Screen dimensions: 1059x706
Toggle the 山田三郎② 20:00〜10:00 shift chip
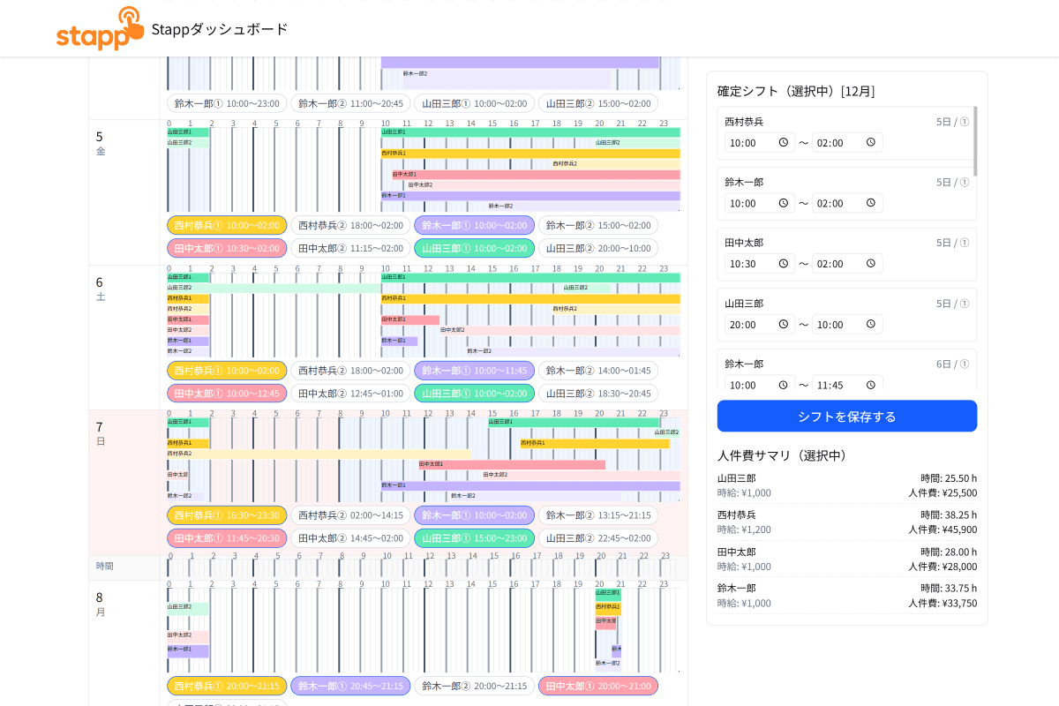[x=597, y=248]
